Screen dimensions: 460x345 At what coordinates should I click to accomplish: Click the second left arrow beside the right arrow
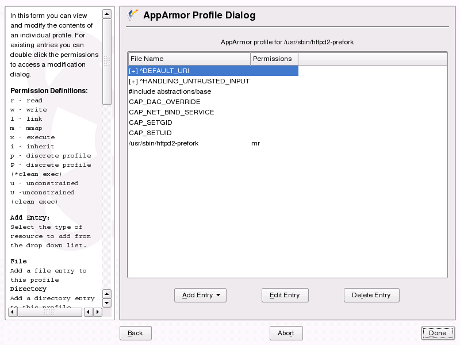pos(89,312)
